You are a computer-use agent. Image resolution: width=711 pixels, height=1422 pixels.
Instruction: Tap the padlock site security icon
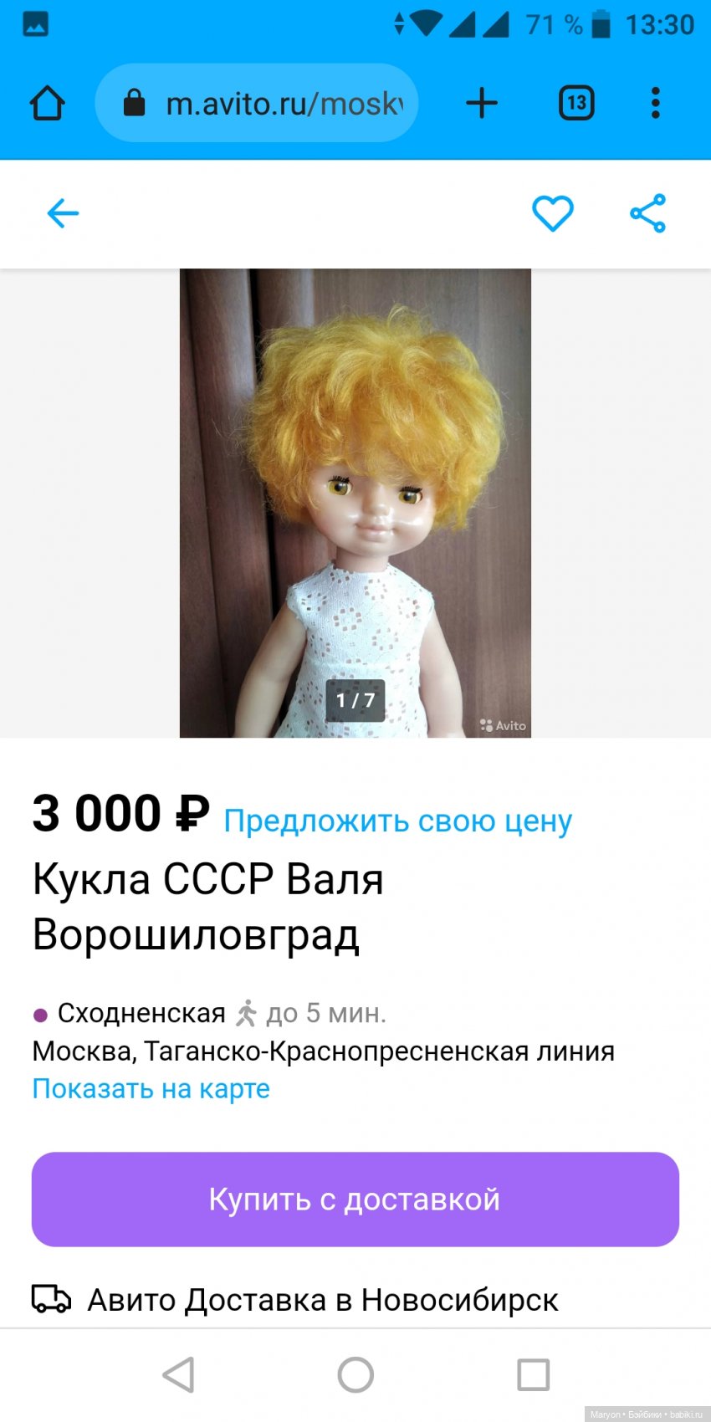pyautogui.click(x=134, y=103)
